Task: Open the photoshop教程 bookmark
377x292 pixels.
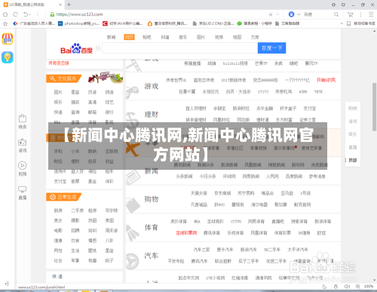Action: pyautogui.click(x=79, y=23)
